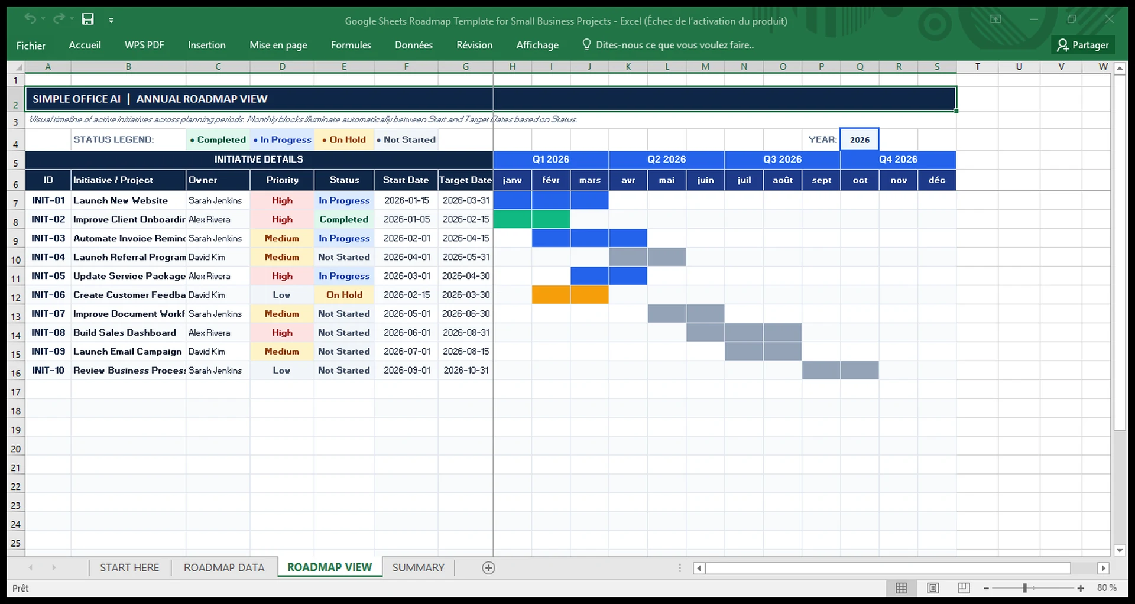Click vertical scrollbar down arrow
Screen dimensions: 1135x604
pyautogui.click(x=1120, y=550)
